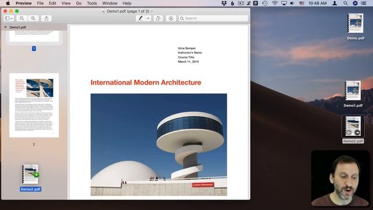This screenshot has height=210, width=373.
Task: Select the Demo2.pdf desktop file icon
Action: [x=353, y=126]
